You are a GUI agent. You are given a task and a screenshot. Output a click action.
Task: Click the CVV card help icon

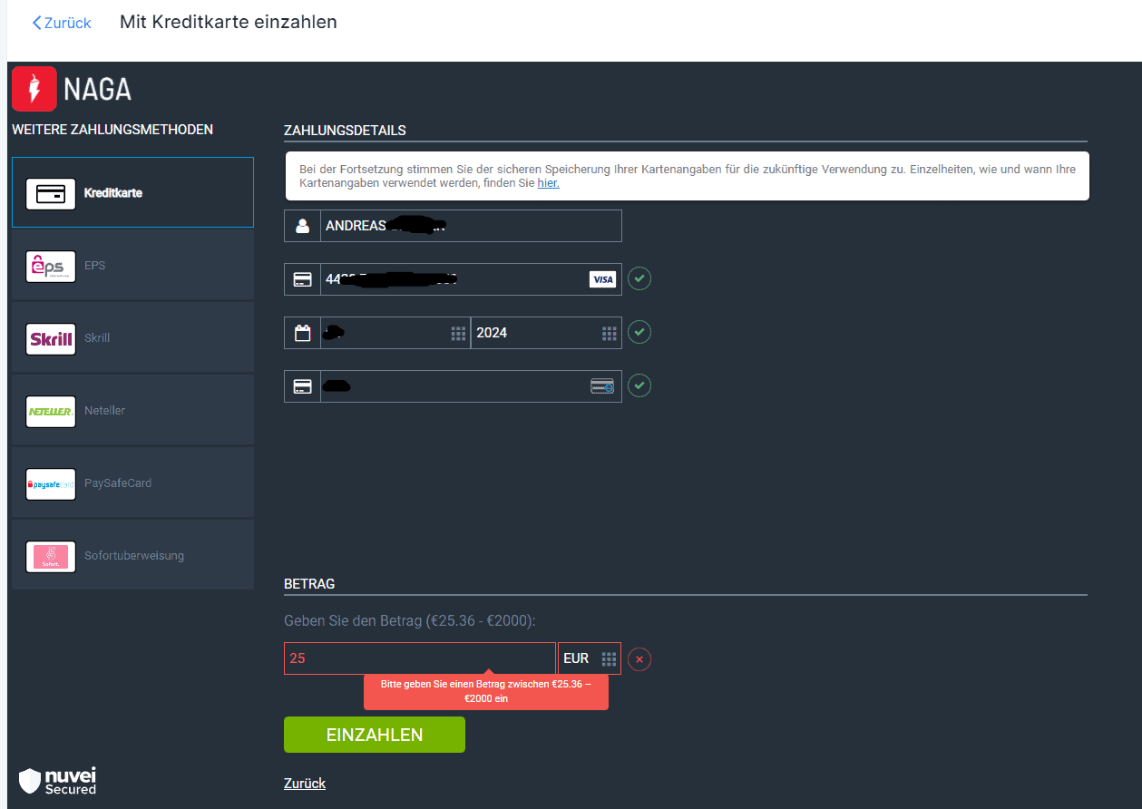[602, 386]
